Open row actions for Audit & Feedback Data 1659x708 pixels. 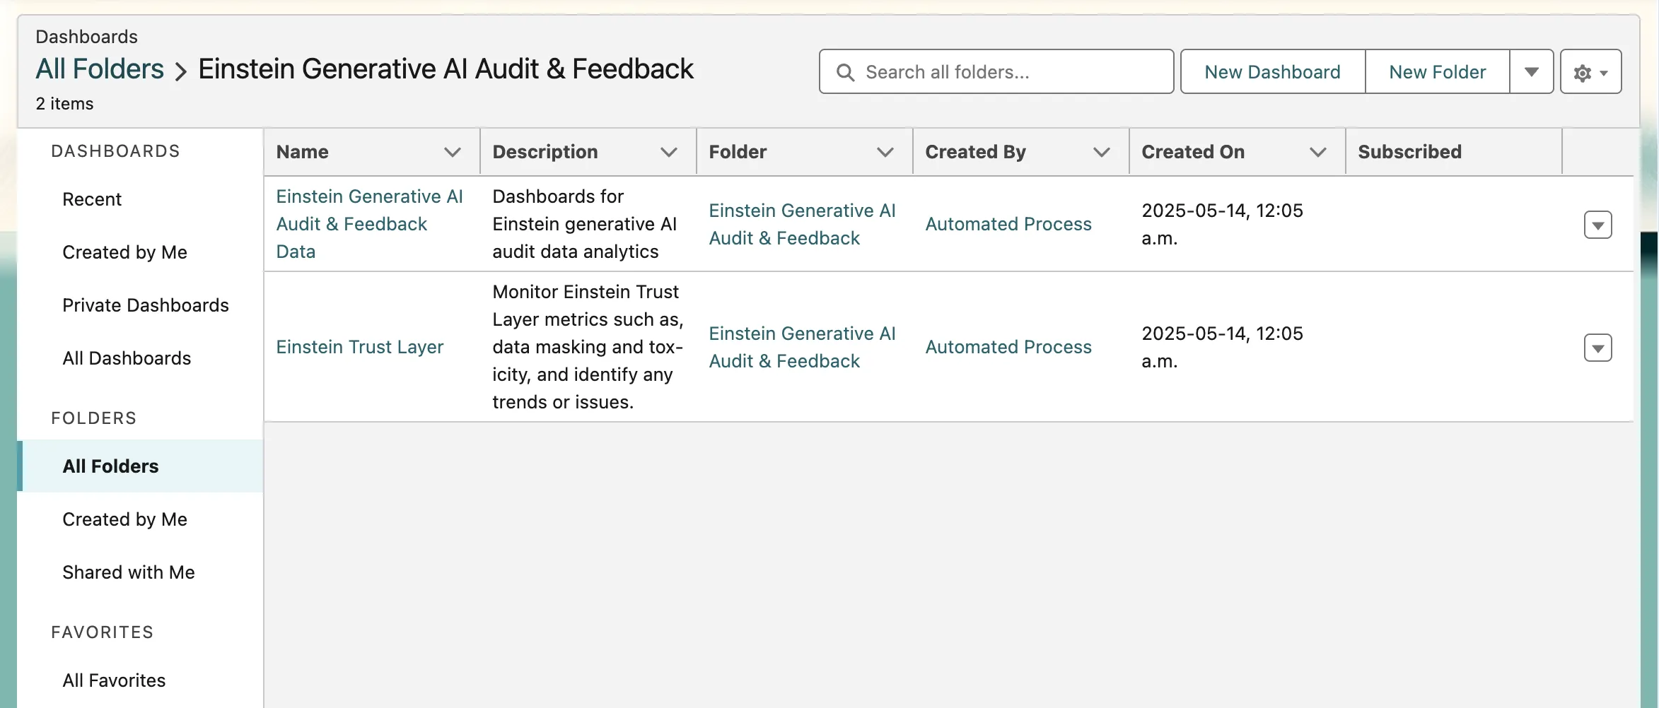pos(1597,225)
